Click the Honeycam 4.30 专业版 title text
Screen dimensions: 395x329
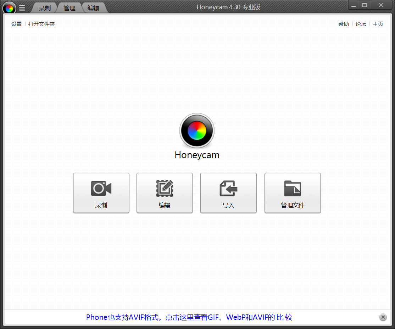(x=228, y=7)
